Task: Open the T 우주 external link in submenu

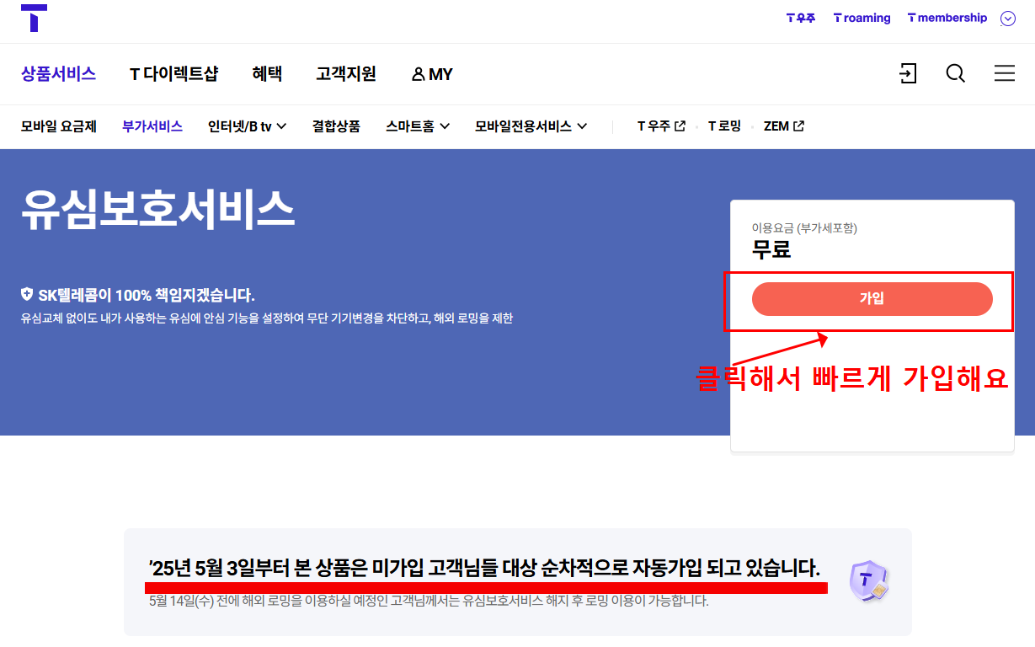Action: click(661, 126)
